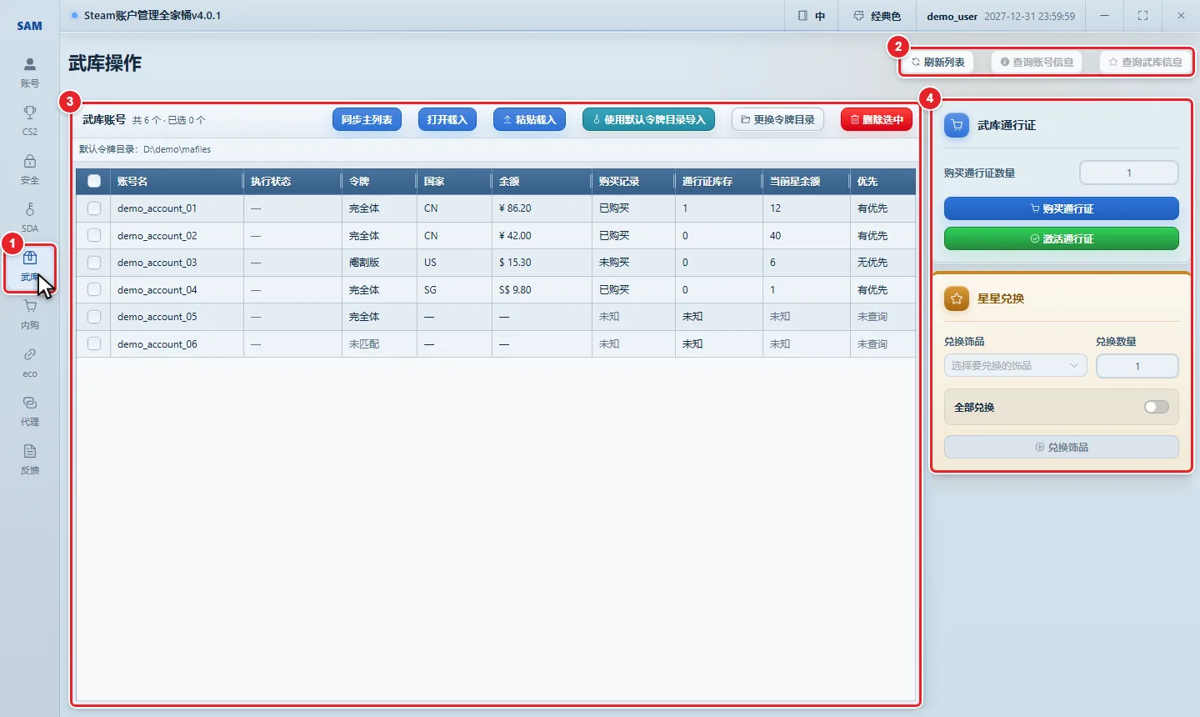Tick the select-all checkbox in table header
Screen dimensions: 1200x717
[94, 181]
